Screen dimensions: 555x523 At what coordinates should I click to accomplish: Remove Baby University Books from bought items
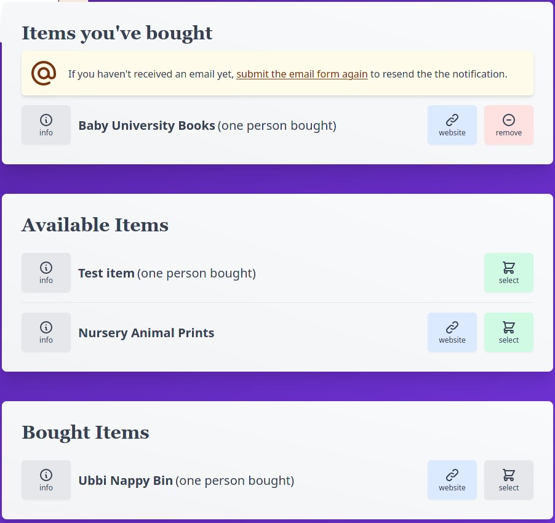(509, 125)
